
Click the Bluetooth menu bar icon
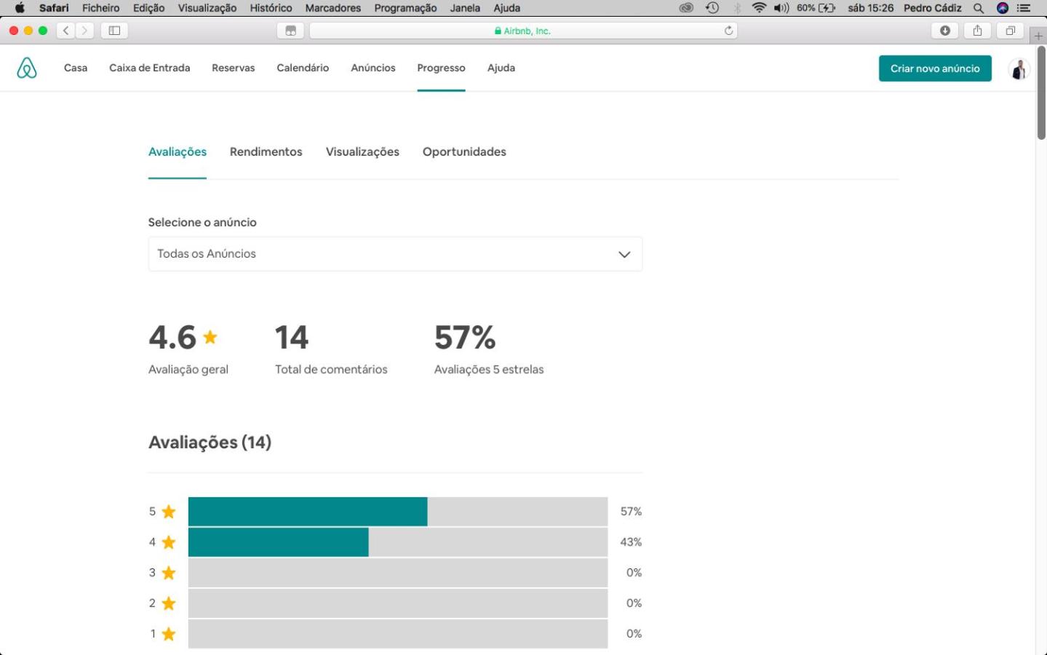click(x=737, y=8)
